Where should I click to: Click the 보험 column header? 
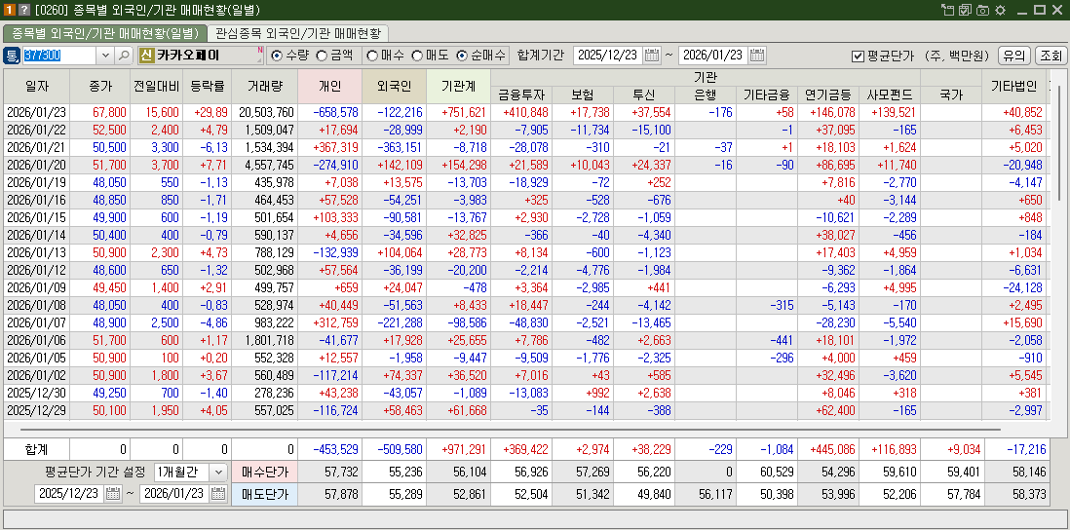[583, 95]
